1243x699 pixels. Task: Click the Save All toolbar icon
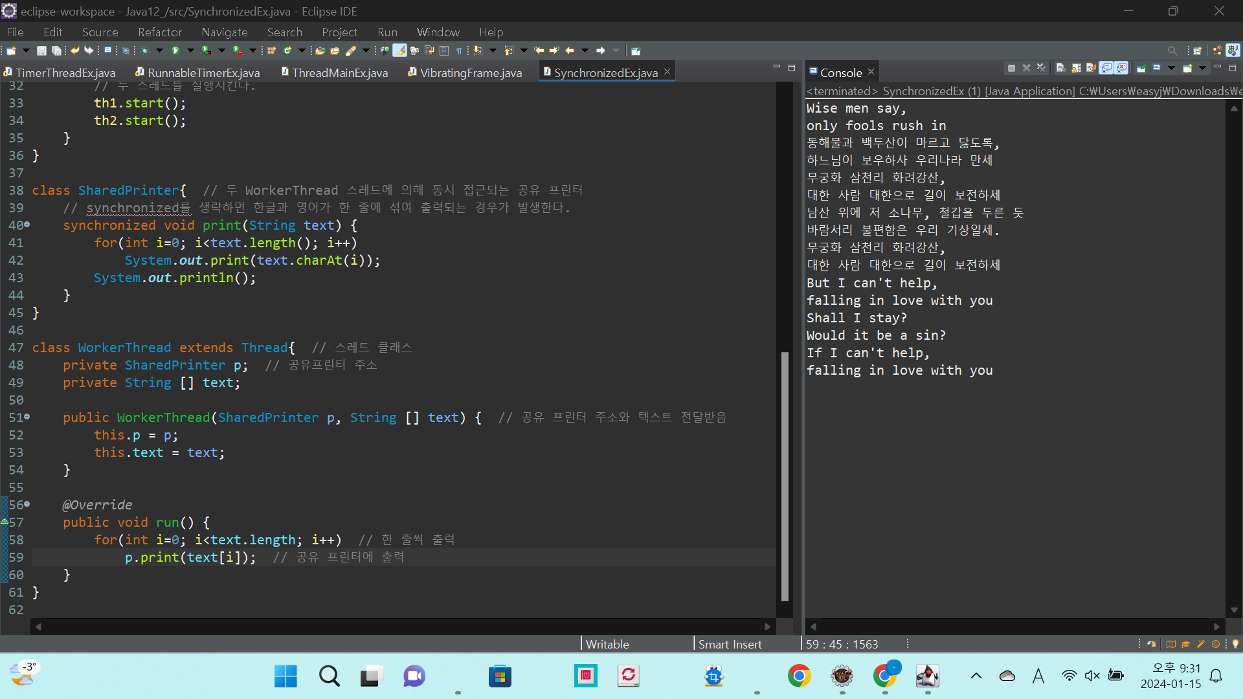(56, 50)
